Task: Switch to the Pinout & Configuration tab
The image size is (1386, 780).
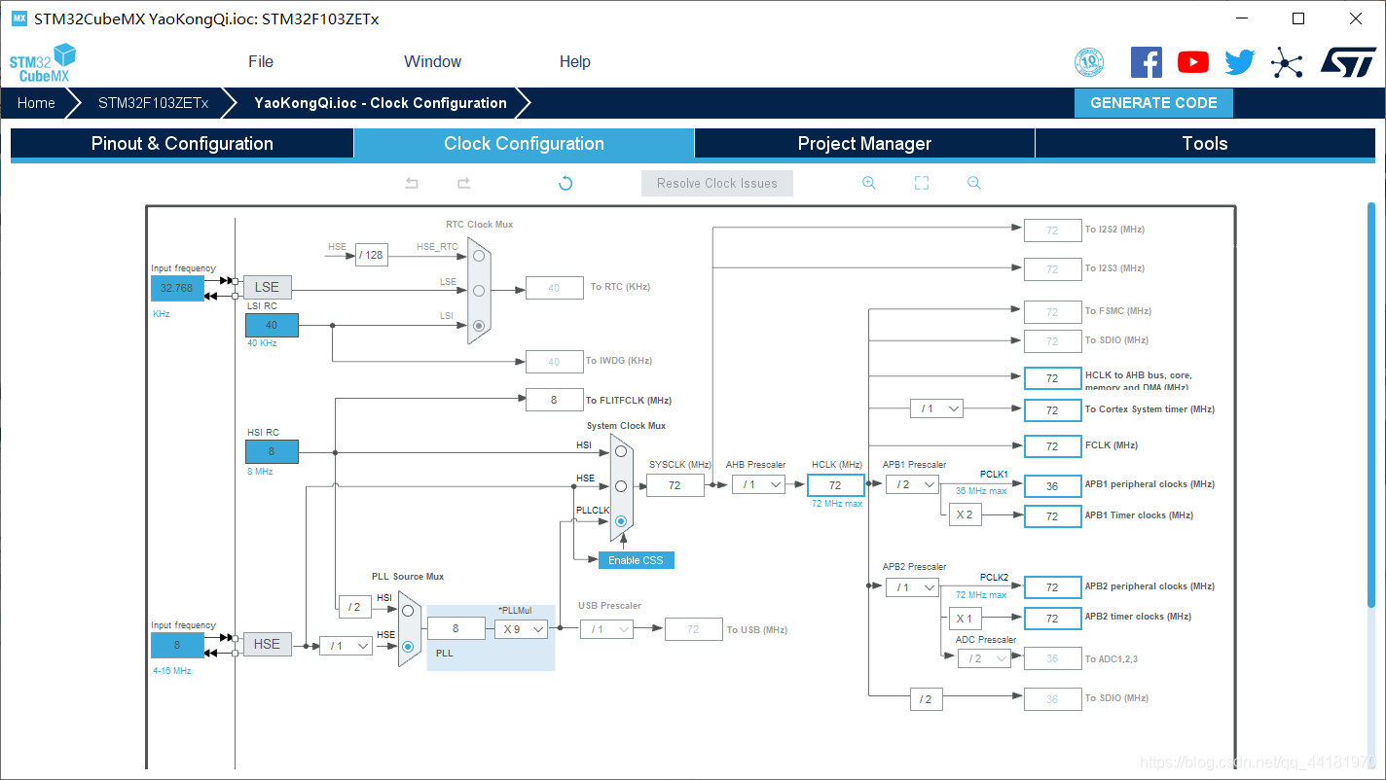Action: click(x=182, y=144)
